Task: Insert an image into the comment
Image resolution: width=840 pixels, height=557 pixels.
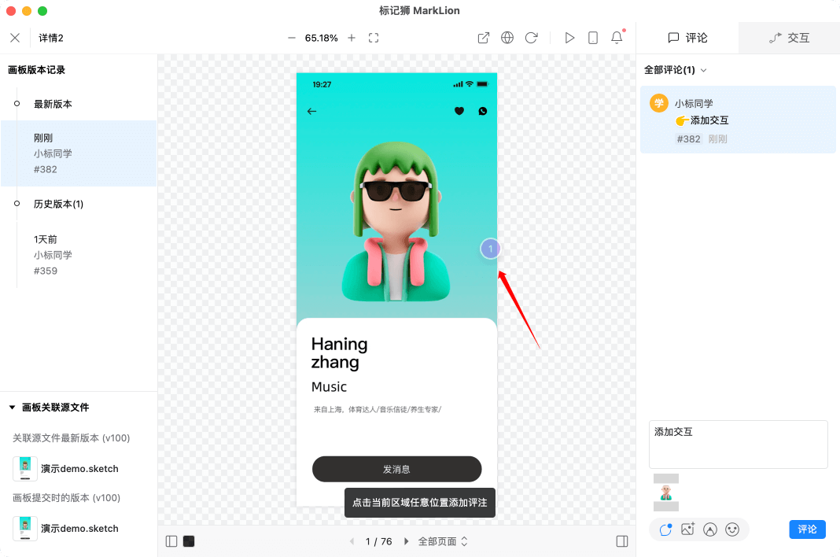Action: (687, 529)
